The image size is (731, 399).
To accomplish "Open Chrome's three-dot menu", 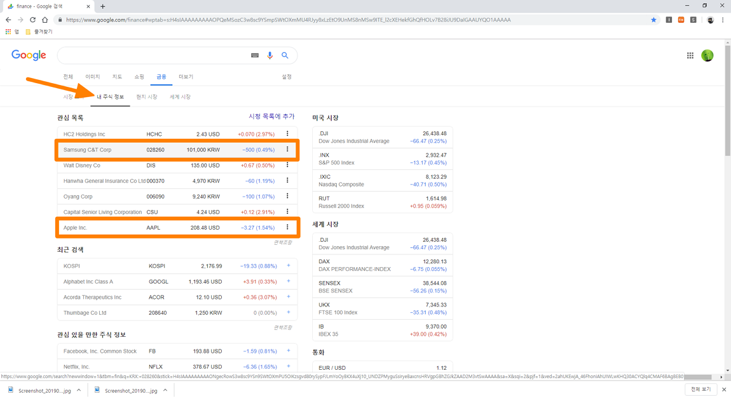I will coord(723,20).
